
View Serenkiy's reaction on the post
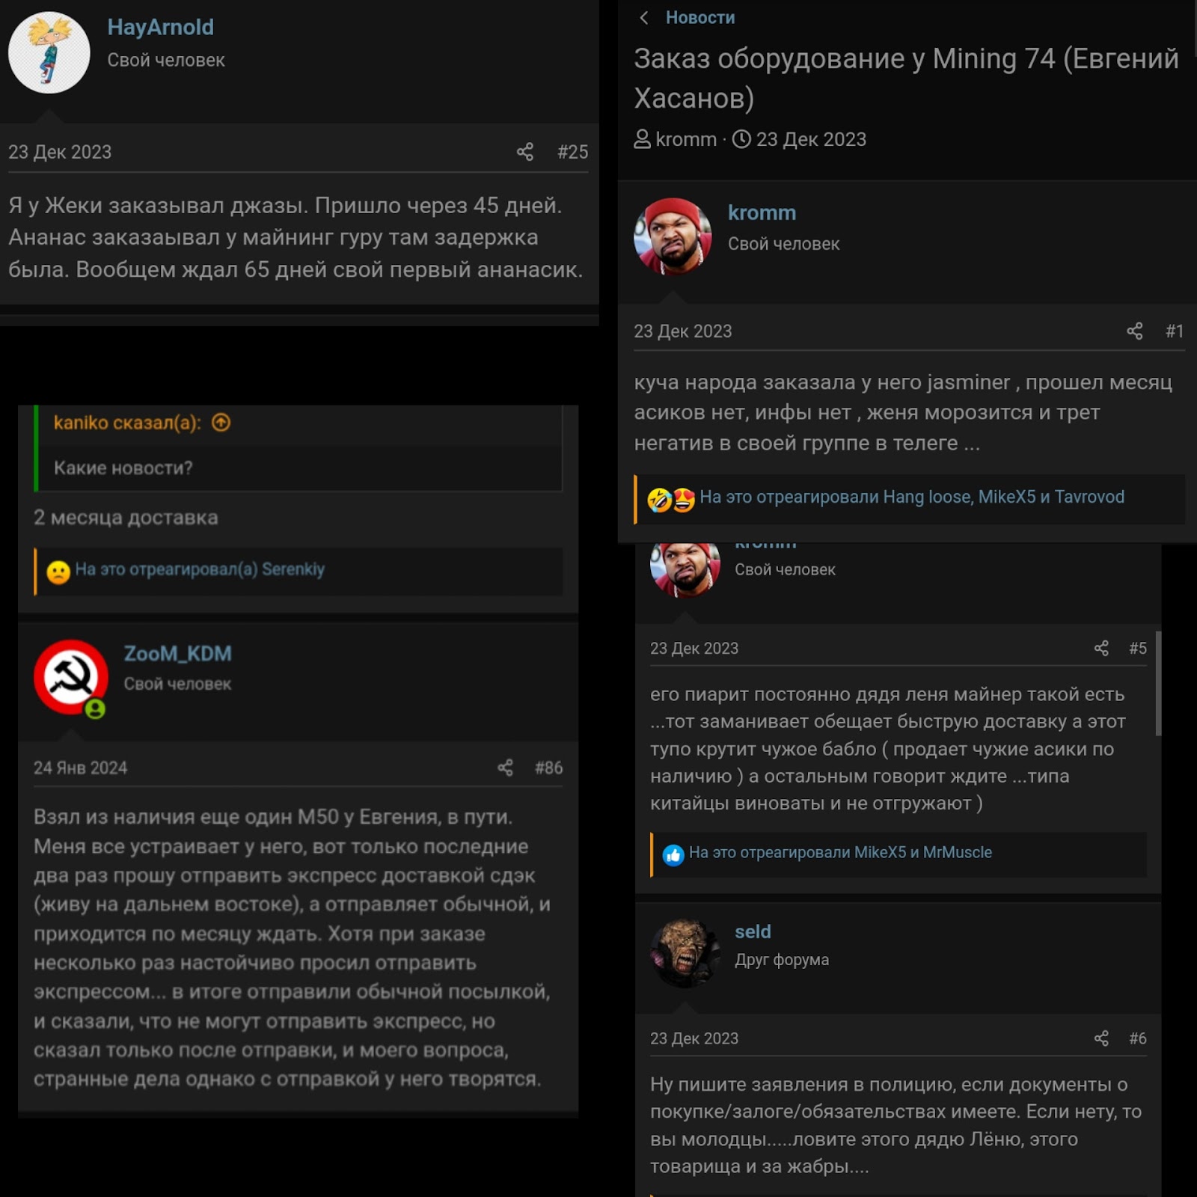200,569
